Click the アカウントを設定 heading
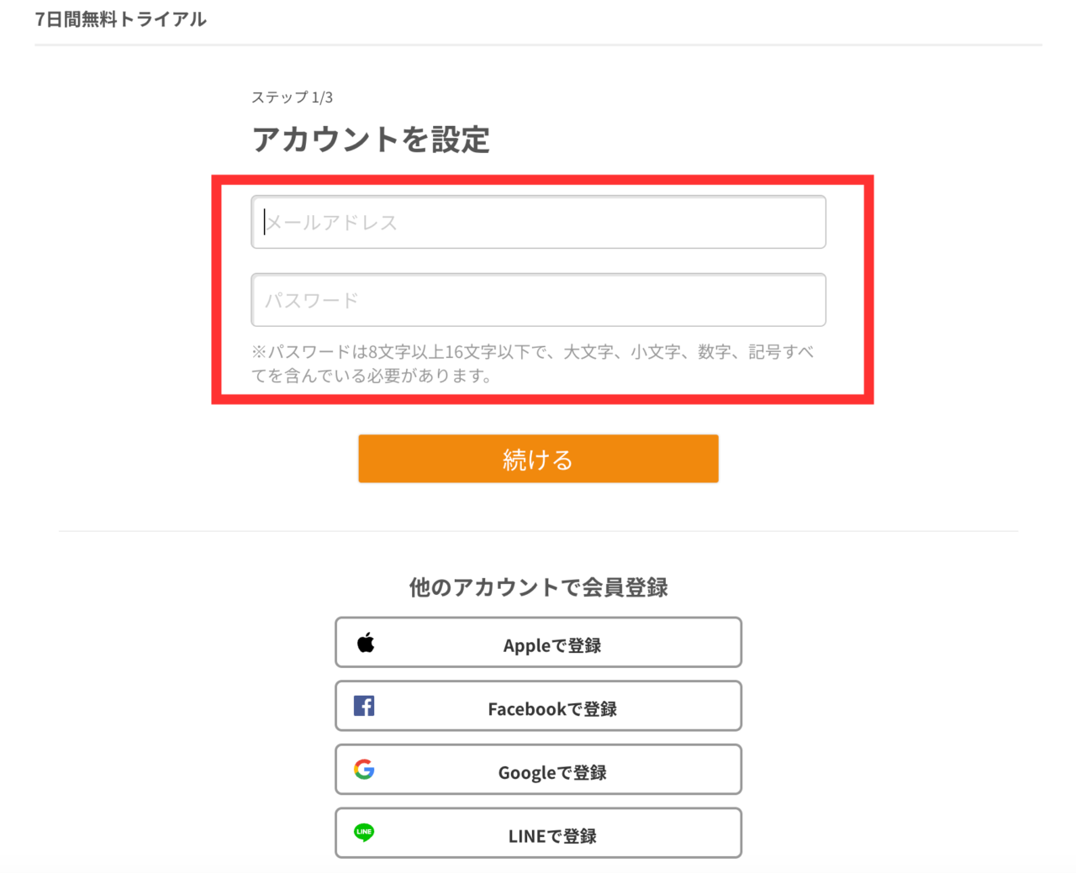The width and height of the screenshot is (1076, 873). (x=371, y=139)
